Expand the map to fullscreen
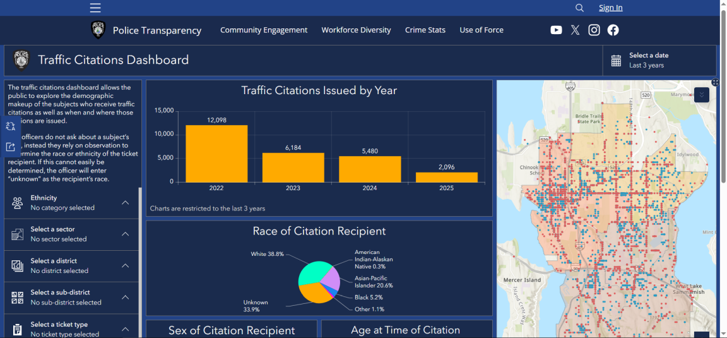 pyautogui.click(x=715, y=82)
